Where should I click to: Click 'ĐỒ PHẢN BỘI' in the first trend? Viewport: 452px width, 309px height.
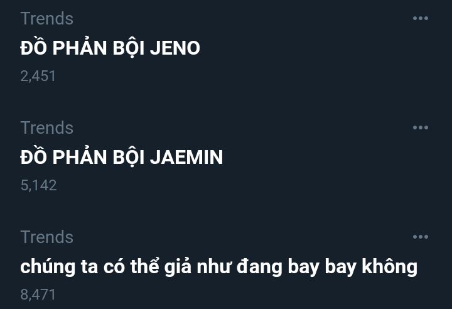(82, 48)
